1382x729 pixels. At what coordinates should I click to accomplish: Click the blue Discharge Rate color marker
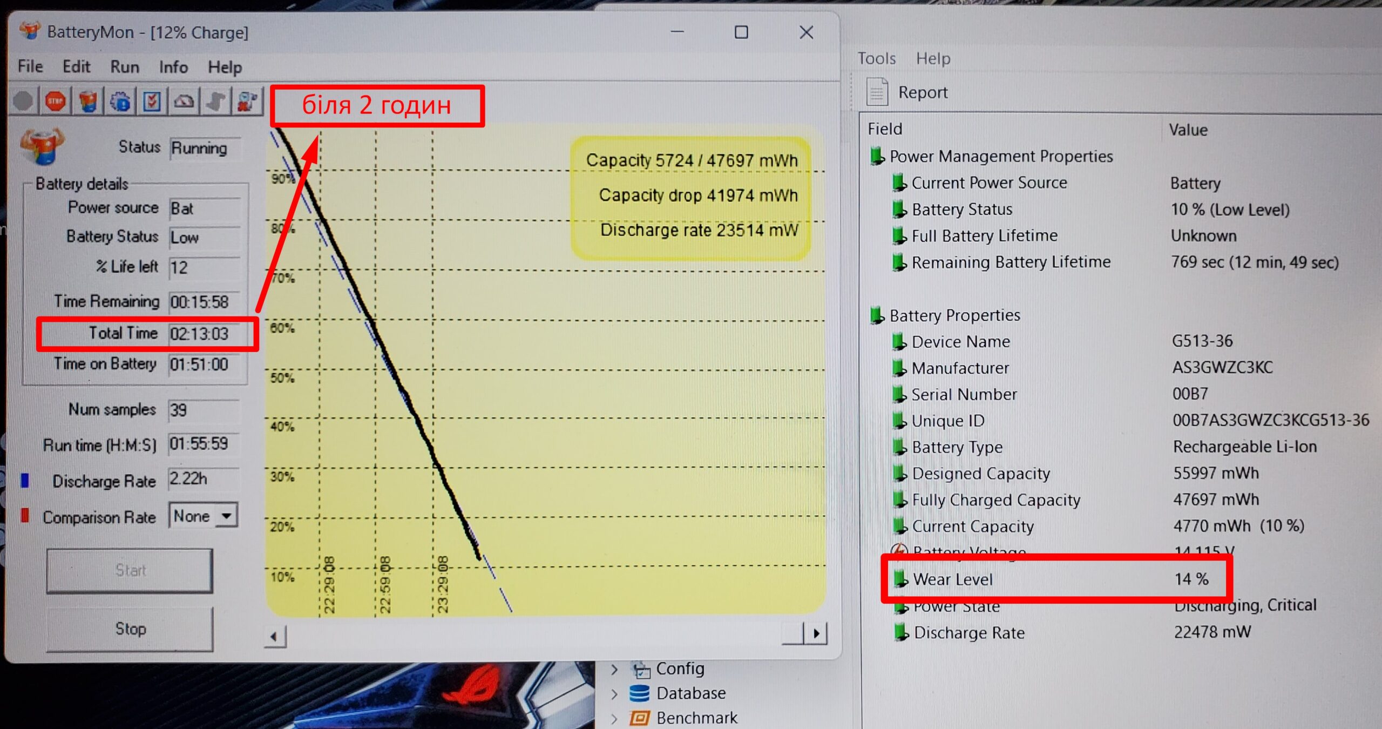[25, 480]
